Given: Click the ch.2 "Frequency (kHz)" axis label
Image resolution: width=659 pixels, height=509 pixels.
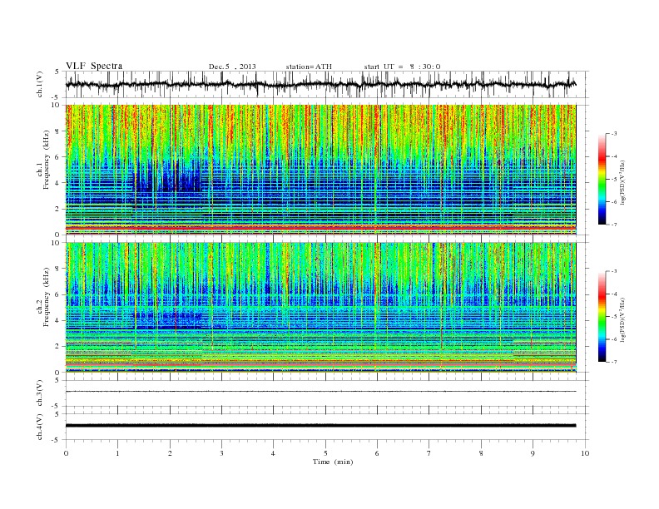Looking at the screenshot, I should pyautogui.click(x=46, y=296).
